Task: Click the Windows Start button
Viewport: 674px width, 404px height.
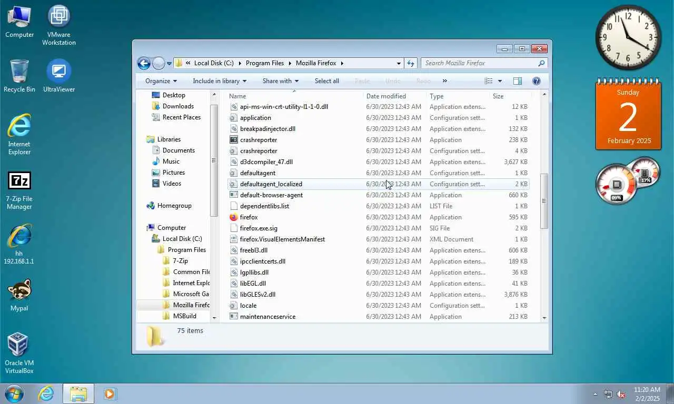Action: click(14, 393)
